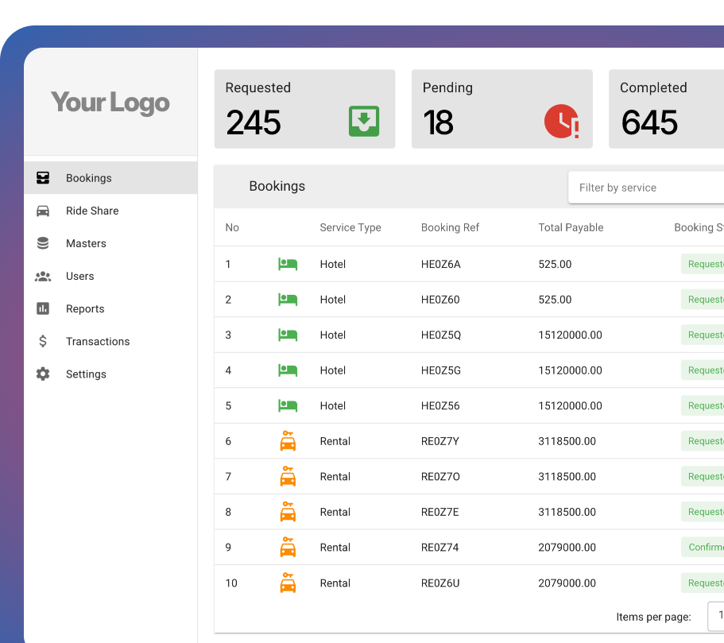Click the Ride Share car icon
Image resolution: width=724 pixels, height=643 pixels.
43,211
